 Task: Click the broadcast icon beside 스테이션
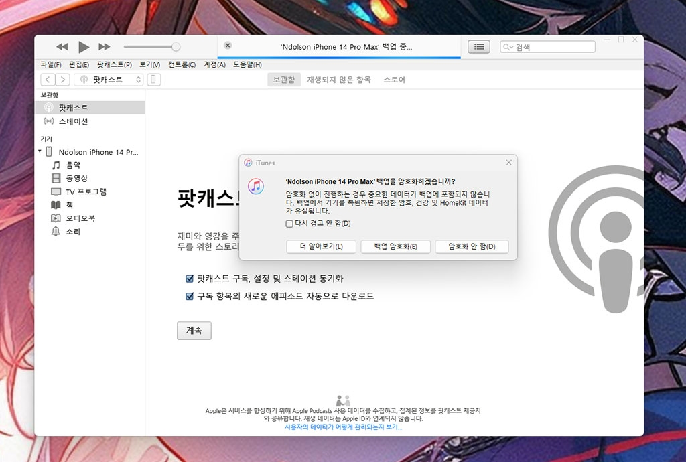point(48,121)
